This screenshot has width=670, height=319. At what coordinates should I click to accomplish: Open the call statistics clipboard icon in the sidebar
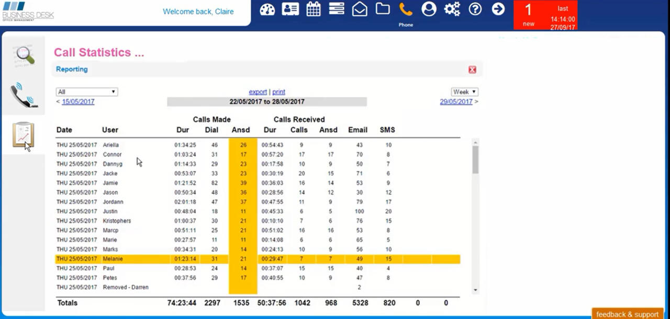click(23, 135)
